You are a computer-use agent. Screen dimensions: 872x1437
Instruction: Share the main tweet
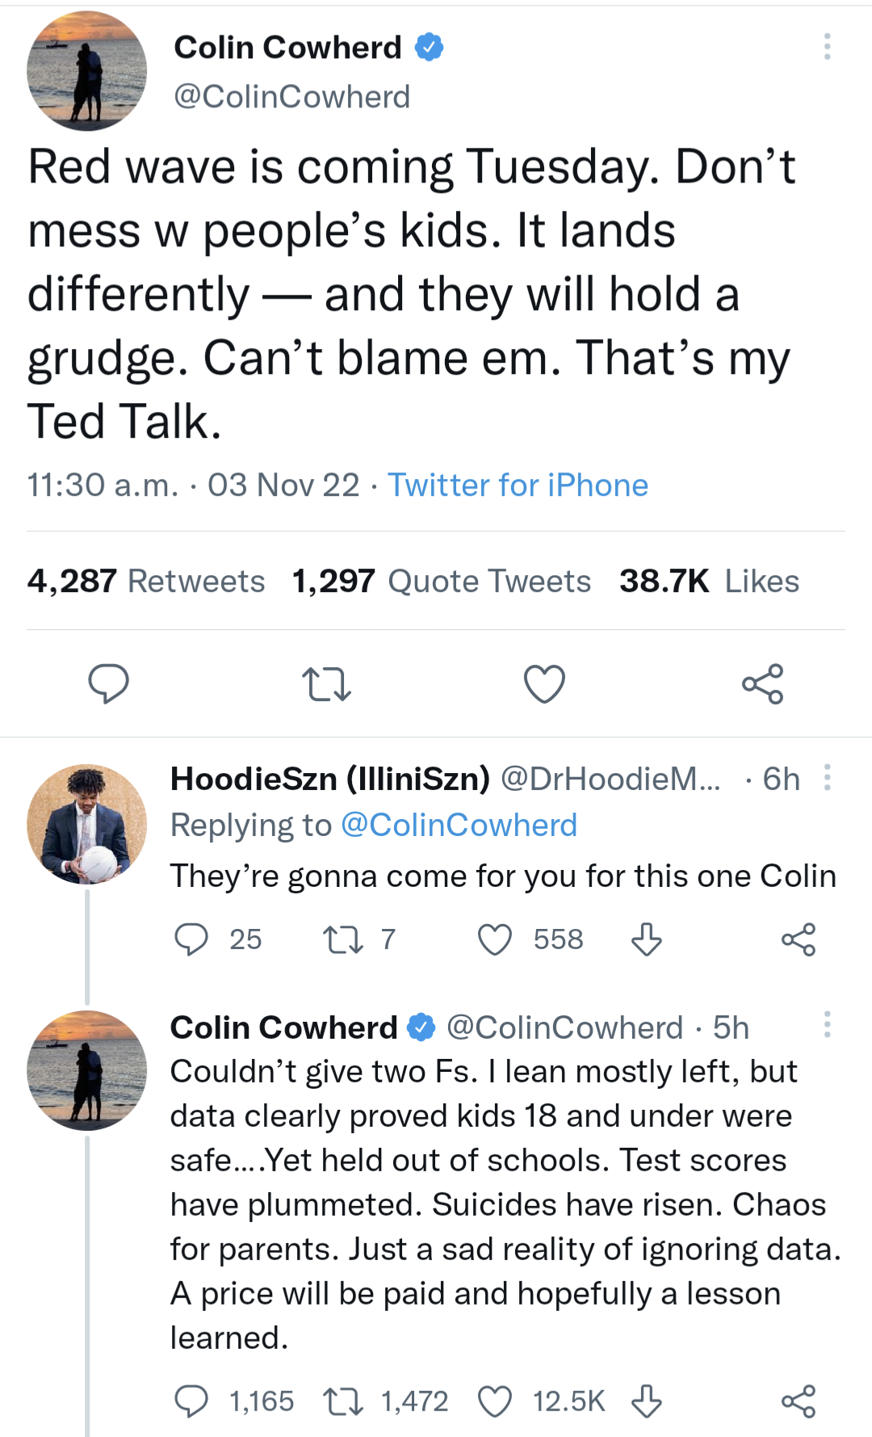click(x=762, y=683)
